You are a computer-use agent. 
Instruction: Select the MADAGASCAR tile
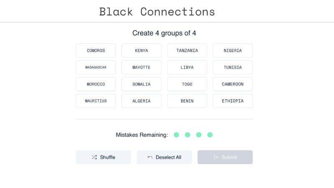point(96,67)
